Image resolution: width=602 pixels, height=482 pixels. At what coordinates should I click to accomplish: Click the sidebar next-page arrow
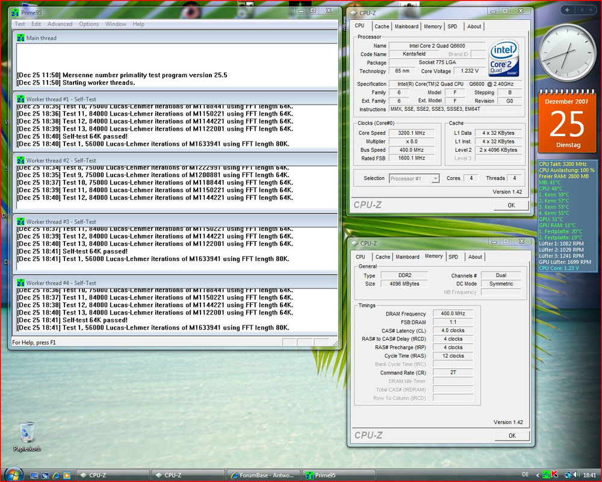tap(591, 10)
